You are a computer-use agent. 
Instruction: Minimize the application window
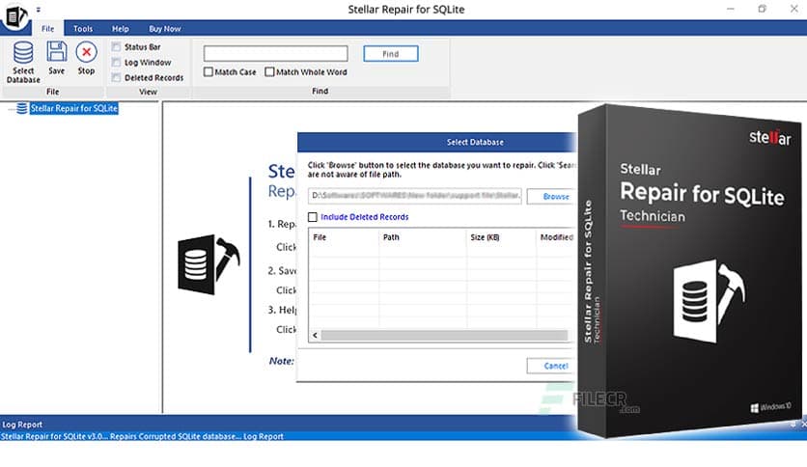[731, 9]
